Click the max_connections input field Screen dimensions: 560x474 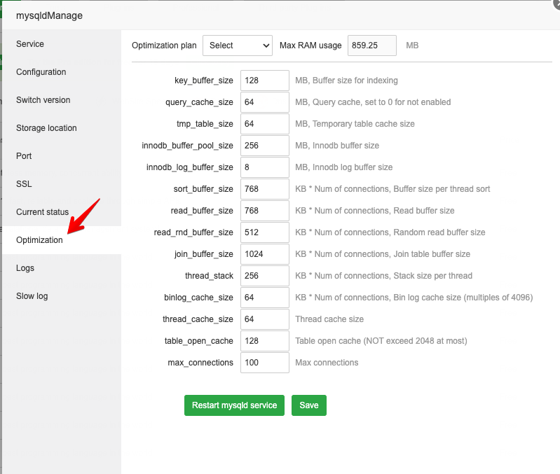(264, 363)
